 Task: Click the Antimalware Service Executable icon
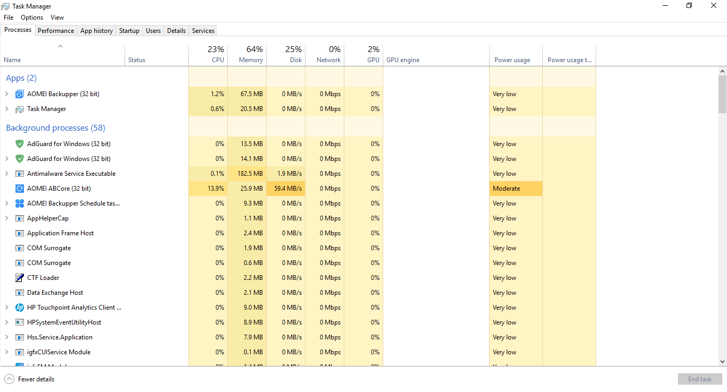coord(20,174)
